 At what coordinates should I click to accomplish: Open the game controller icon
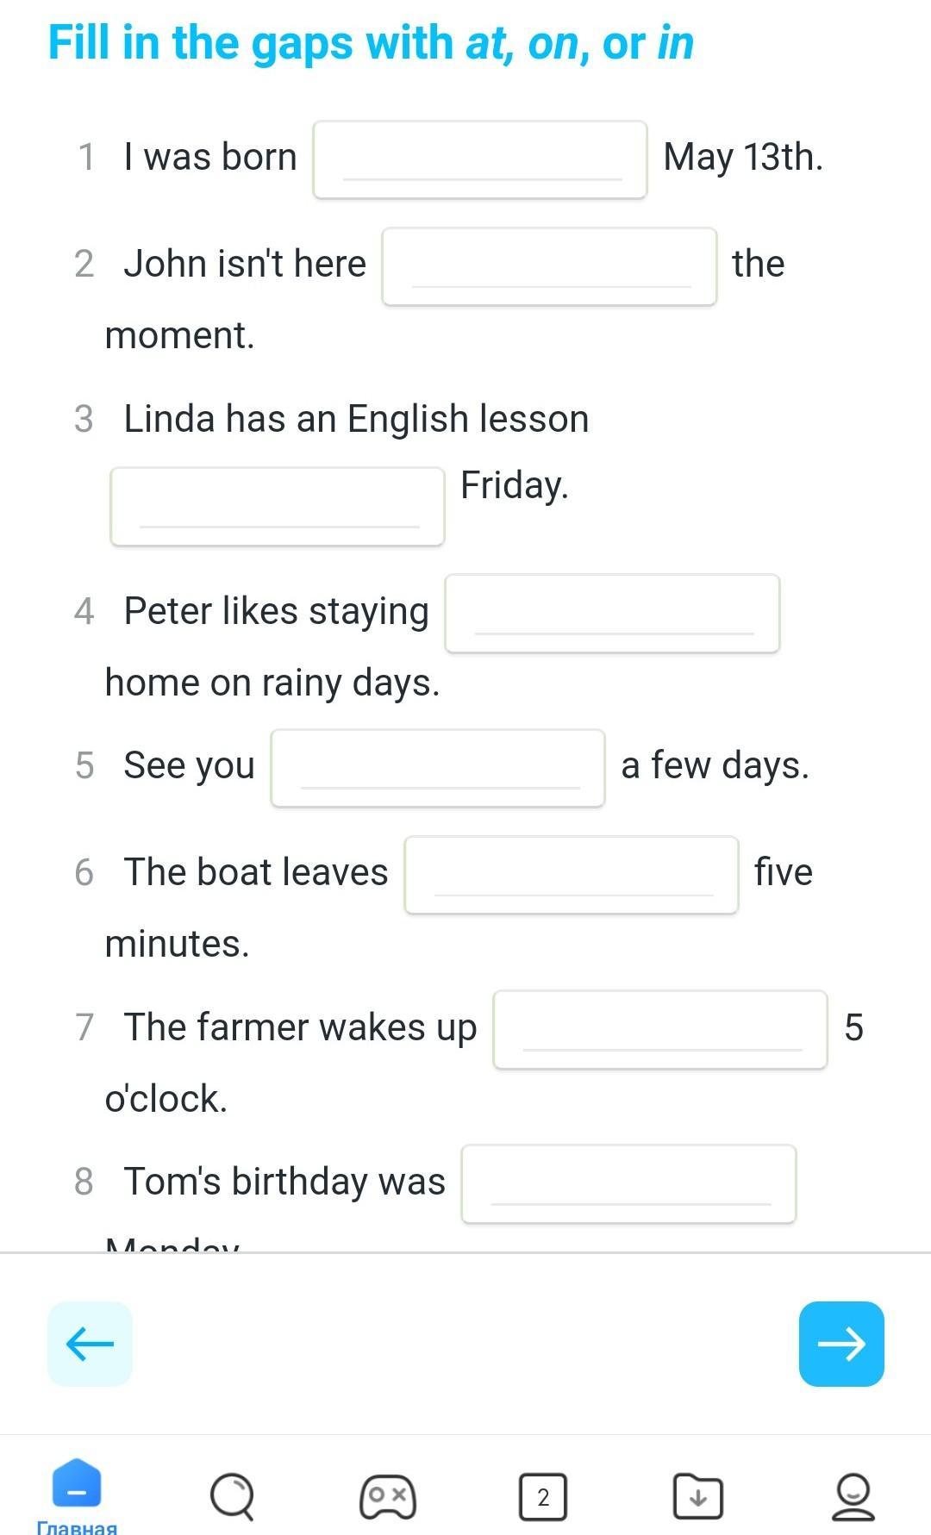388,1496
